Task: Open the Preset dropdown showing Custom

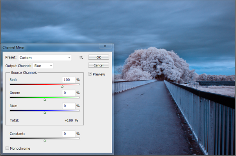Action: 45,58
